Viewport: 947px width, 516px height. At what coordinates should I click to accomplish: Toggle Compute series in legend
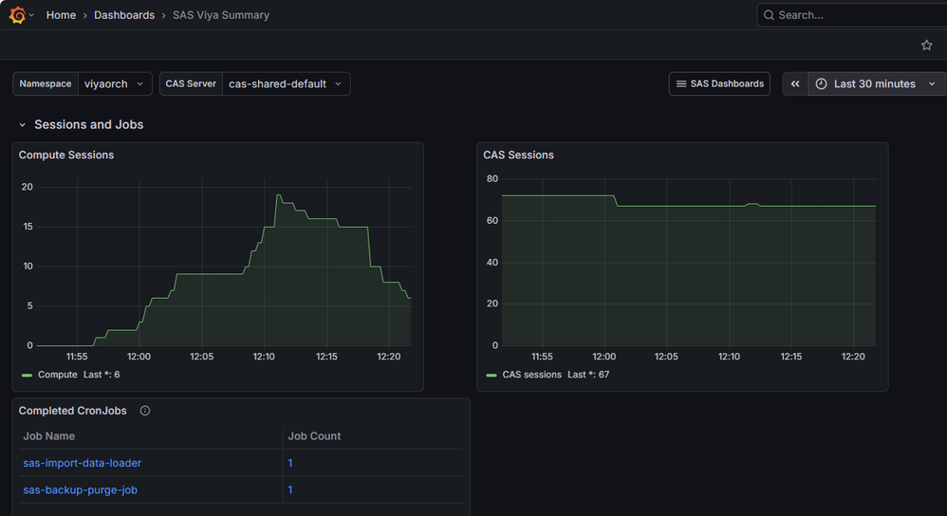point(57,375)
